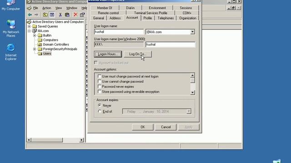Viewport: 291px width, 163px height.
Task: Check Password never expires
Action: point(100,86)
